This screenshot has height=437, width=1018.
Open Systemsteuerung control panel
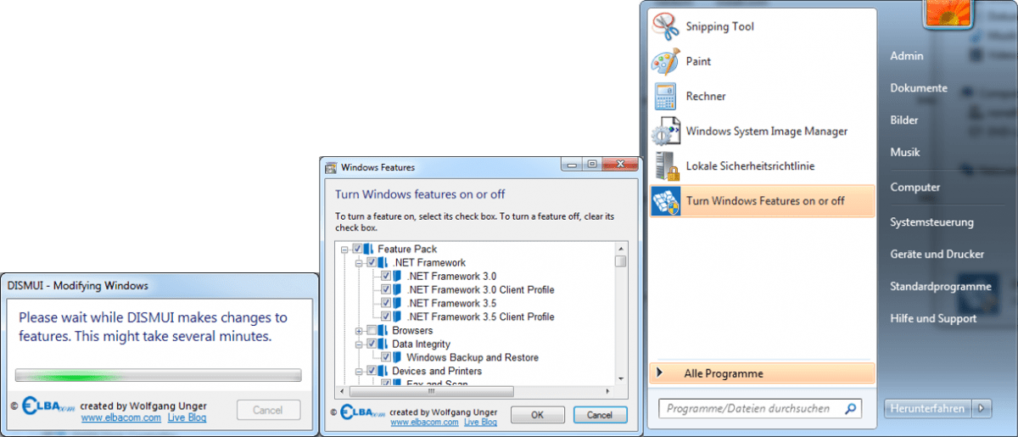[x=931, y=222]
